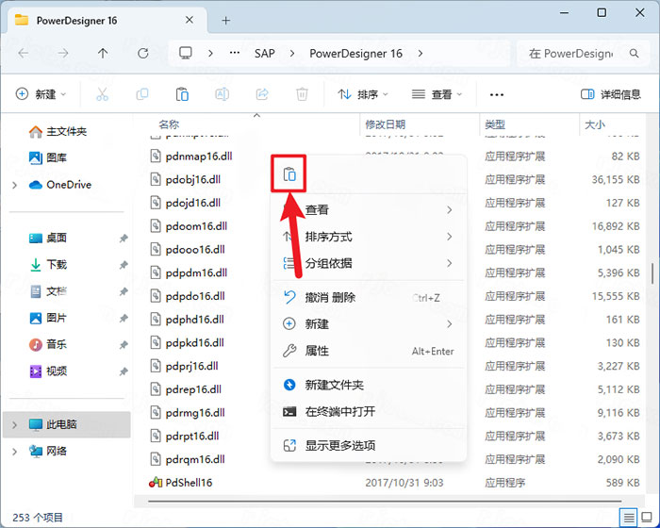660x528 pixels.
Task: Select Network (网络) in sidebar
Action: [48, 452]
